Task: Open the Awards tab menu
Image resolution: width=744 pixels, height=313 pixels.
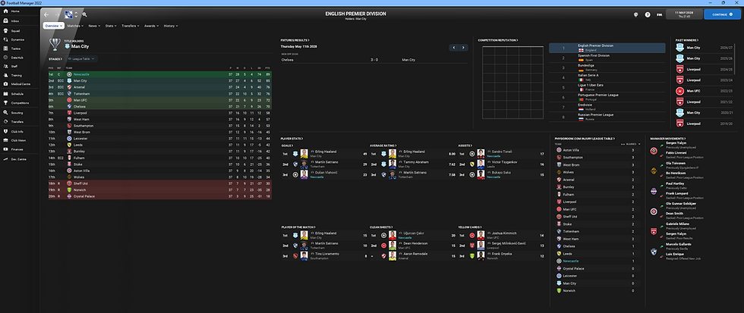Action: pyautogui.click(x=151, y=26)
